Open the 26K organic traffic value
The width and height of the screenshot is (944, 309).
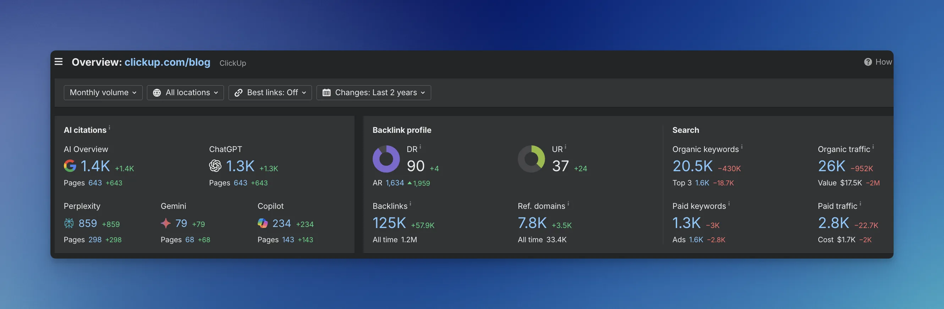click(831, 166)
